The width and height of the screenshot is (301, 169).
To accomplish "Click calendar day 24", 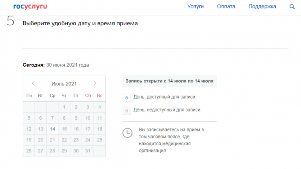I will pyautogui.click(x=88, y=140).
